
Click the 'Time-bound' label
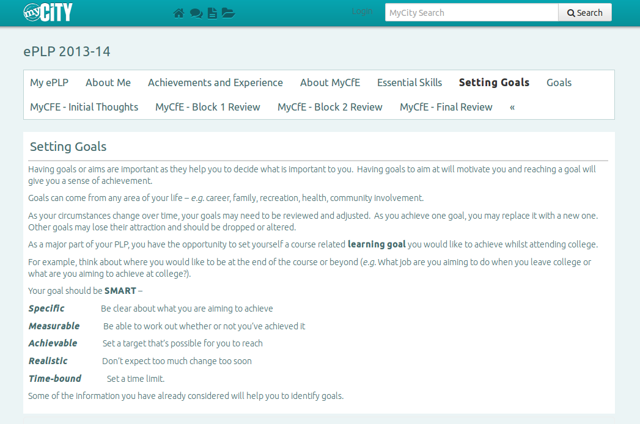pos(54,378)
